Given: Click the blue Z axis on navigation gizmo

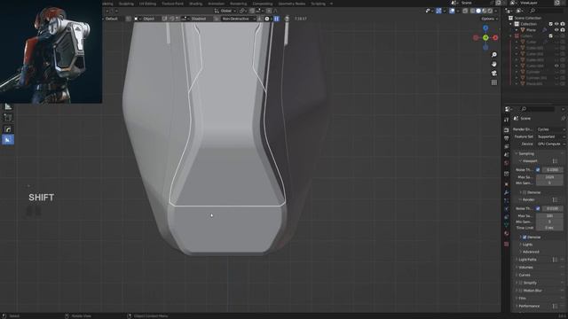Looking at the screenshot, I should pos(485,28).
